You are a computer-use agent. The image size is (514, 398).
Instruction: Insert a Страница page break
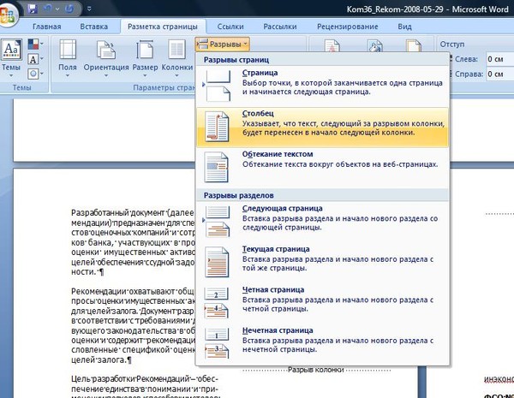point(323,86)
